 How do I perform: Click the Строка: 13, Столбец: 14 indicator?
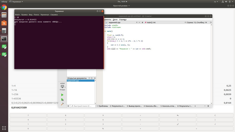pyautogui.click(x=197, y=22)
